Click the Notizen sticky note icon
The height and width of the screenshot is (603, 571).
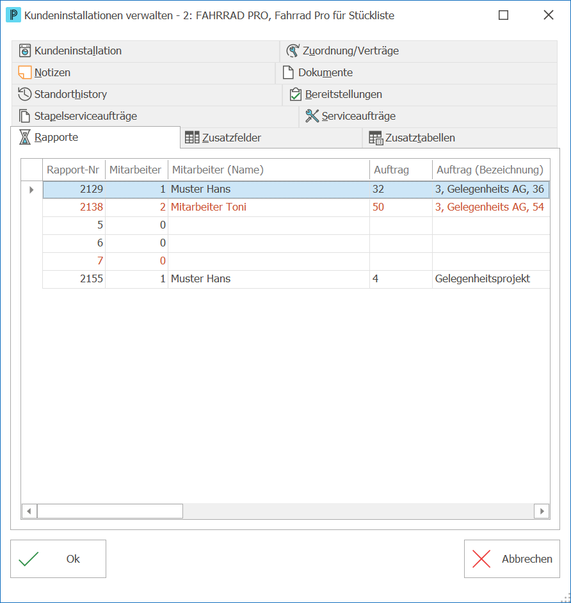point(25,73)
